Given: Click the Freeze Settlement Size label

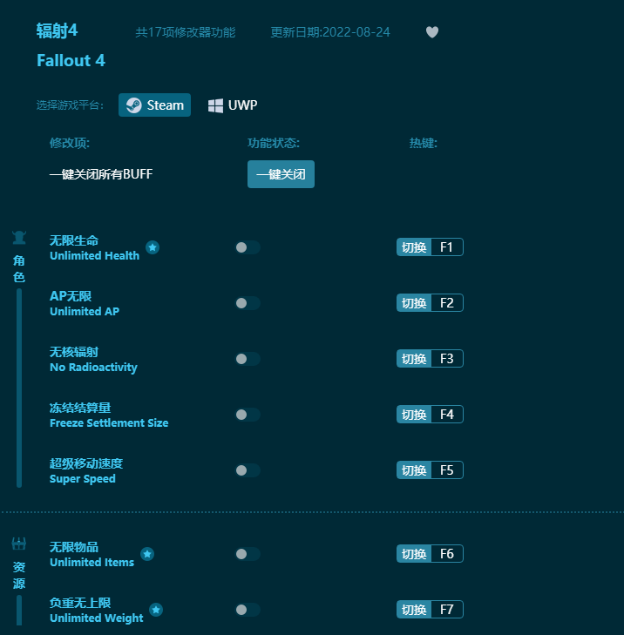Looking at the screenshot, I should coord(109,422).
